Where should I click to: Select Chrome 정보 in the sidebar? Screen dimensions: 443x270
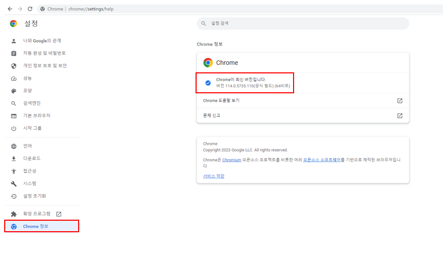click(42, 226)
